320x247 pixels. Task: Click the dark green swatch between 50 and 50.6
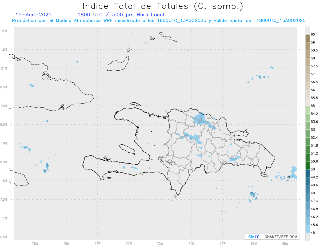pos(307,165)
